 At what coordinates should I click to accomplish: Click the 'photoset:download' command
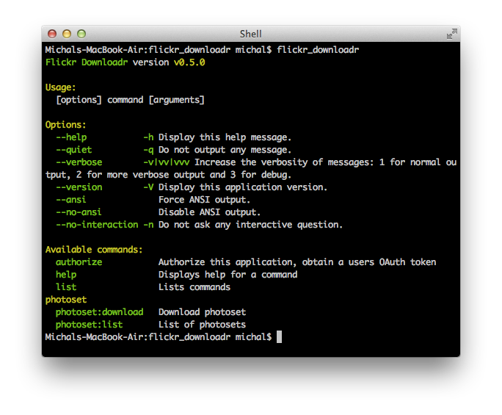99,312
